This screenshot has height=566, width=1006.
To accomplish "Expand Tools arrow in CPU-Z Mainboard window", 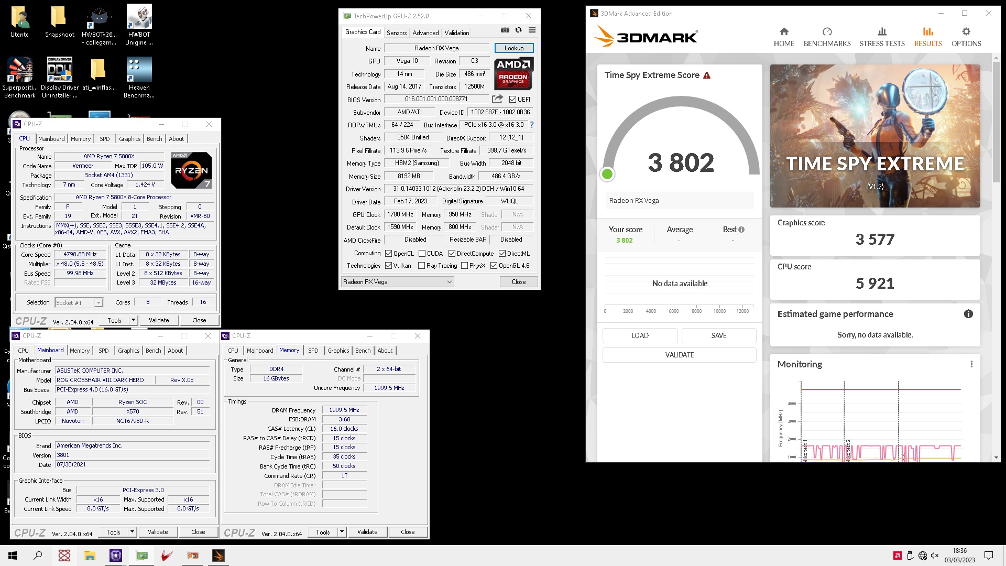I will click(x=132, y=532).
